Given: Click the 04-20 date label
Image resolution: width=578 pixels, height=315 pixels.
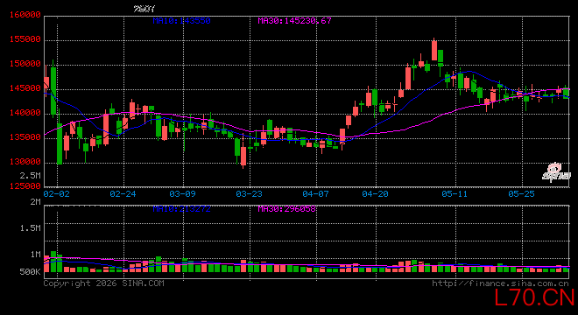Looking at the screenshot, I should [375, 193].
